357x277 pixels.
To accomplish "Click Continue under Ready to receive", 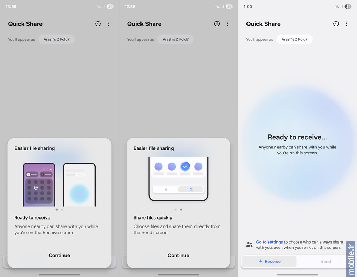I will [x=59, y=255].
